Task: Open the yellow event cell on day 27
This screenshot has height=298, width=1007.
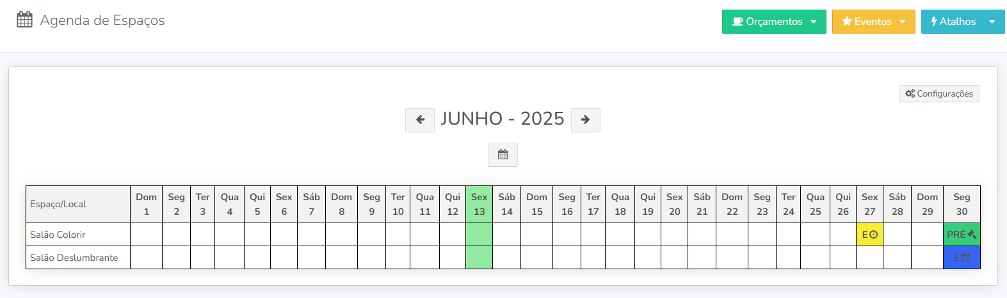Action: click(x=869, y=235)
